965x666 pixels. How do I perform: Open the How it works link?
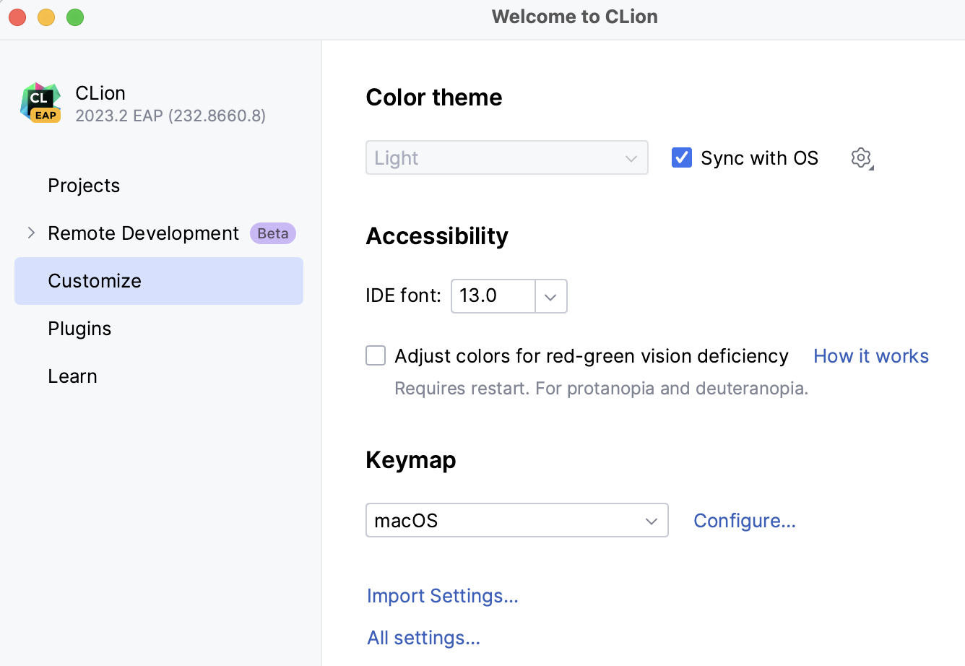click(x=871, y=356)
